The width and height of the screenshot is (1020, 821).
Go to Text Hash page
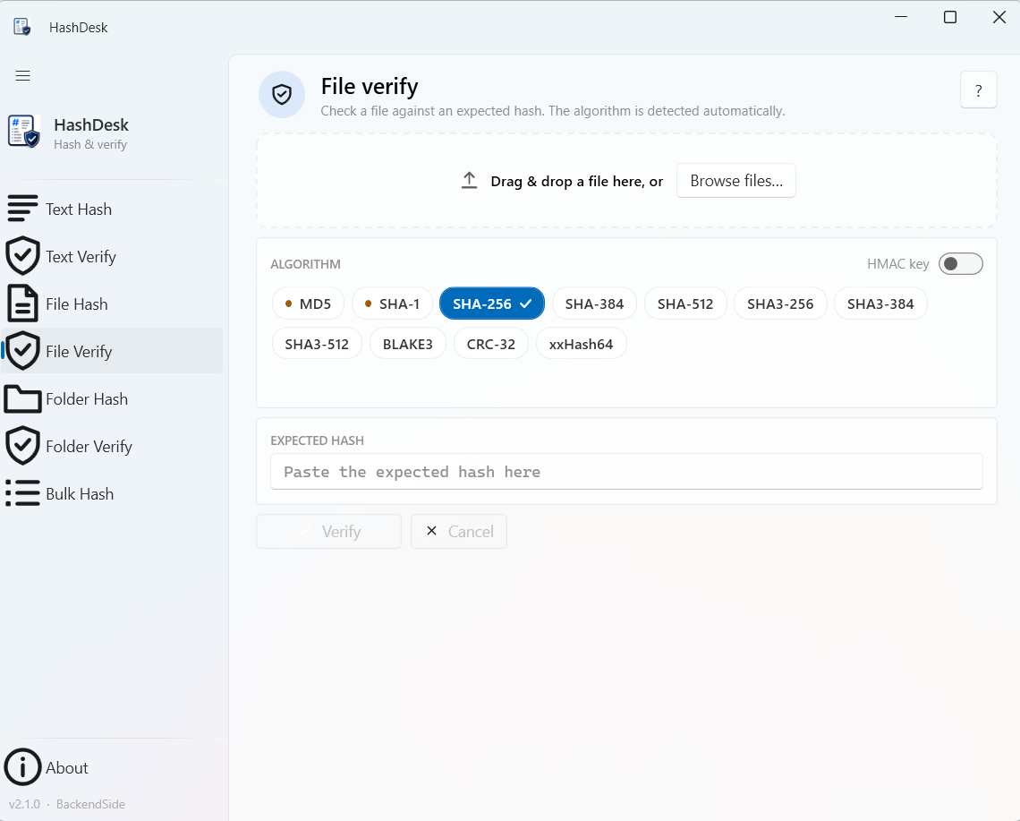[x=112, y=209]
